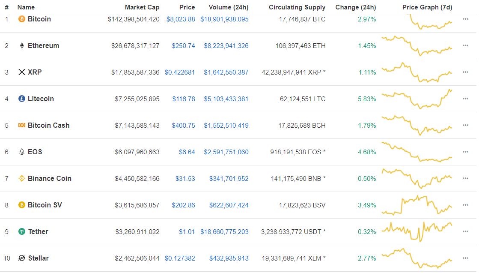This screenshot has width=479, height=273.
Task: Open the more options menu for Stellar
Action: point(466,258)
